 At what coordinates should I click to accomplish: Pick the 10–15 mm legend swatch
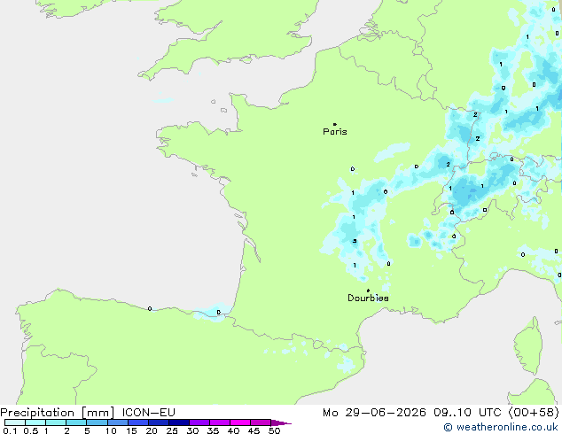tap(117, 422)
